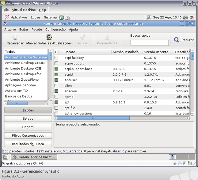Click the clock Seg 22 Ago, 16:40
198x180 pixels.
(167, 17)
